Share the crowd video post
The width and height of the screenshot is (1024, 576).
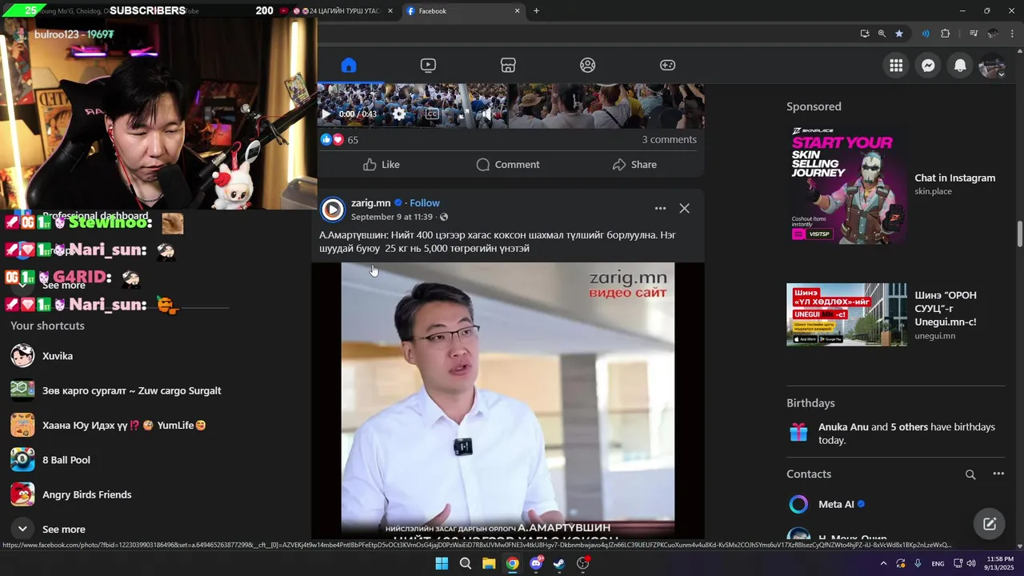tap(634, 165)
